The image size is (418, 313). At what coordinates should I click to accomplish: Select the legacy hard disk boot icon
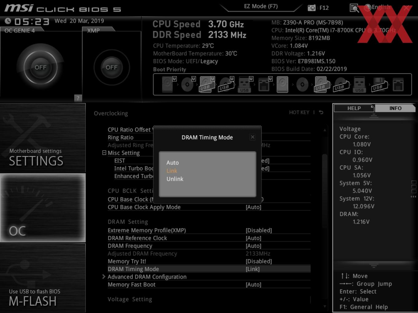tap(282, 84)
